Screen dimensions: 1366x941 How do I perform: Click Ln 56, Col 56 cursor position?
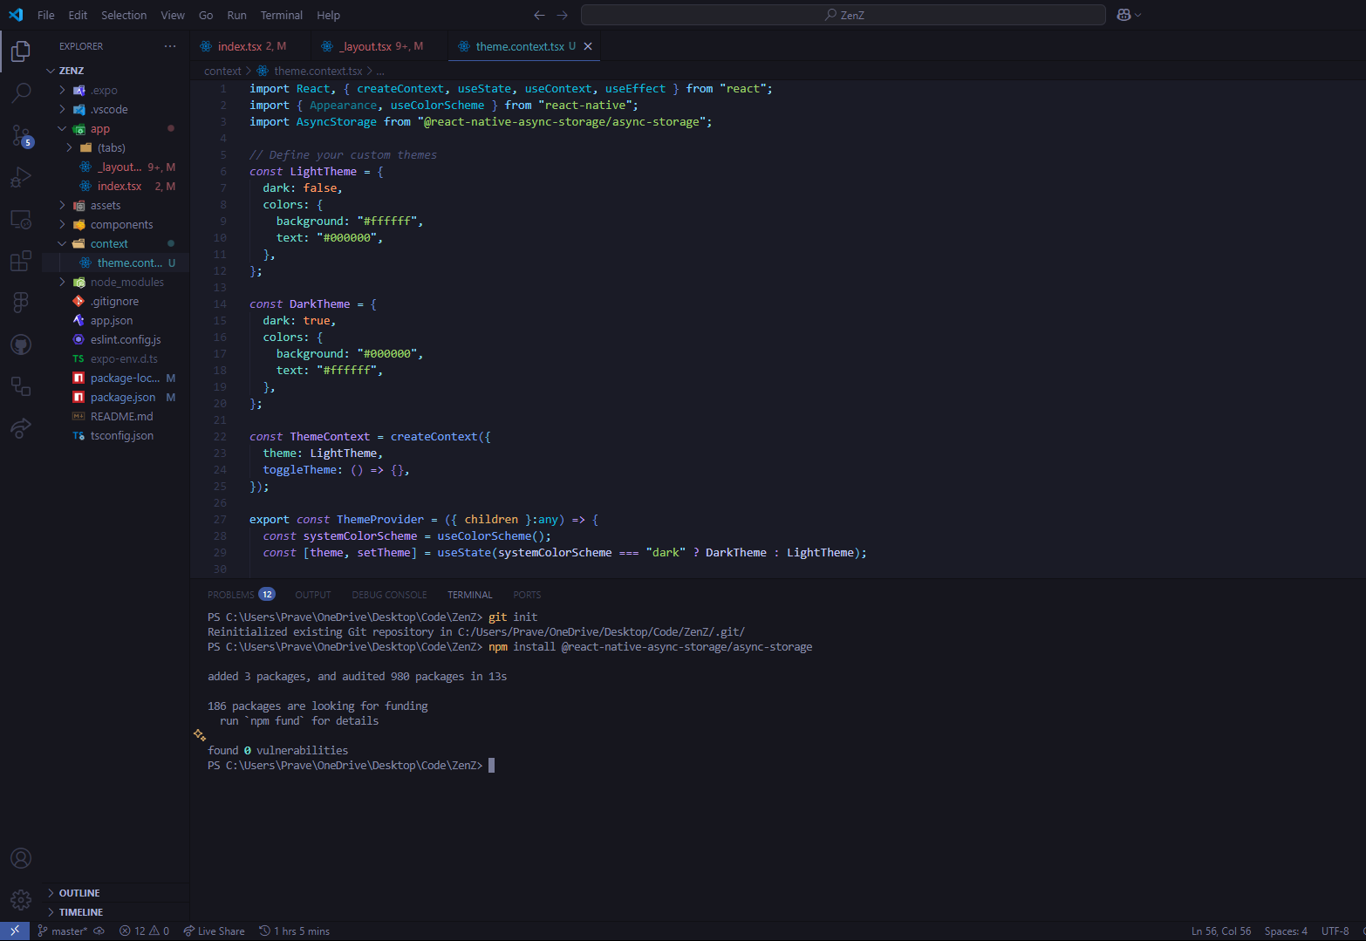coord(1221,931)
